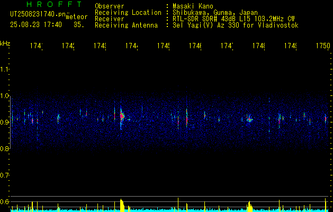333x212 pixels.
Task: Click the 1745 time axis marker
Action: tap(163, 46)
